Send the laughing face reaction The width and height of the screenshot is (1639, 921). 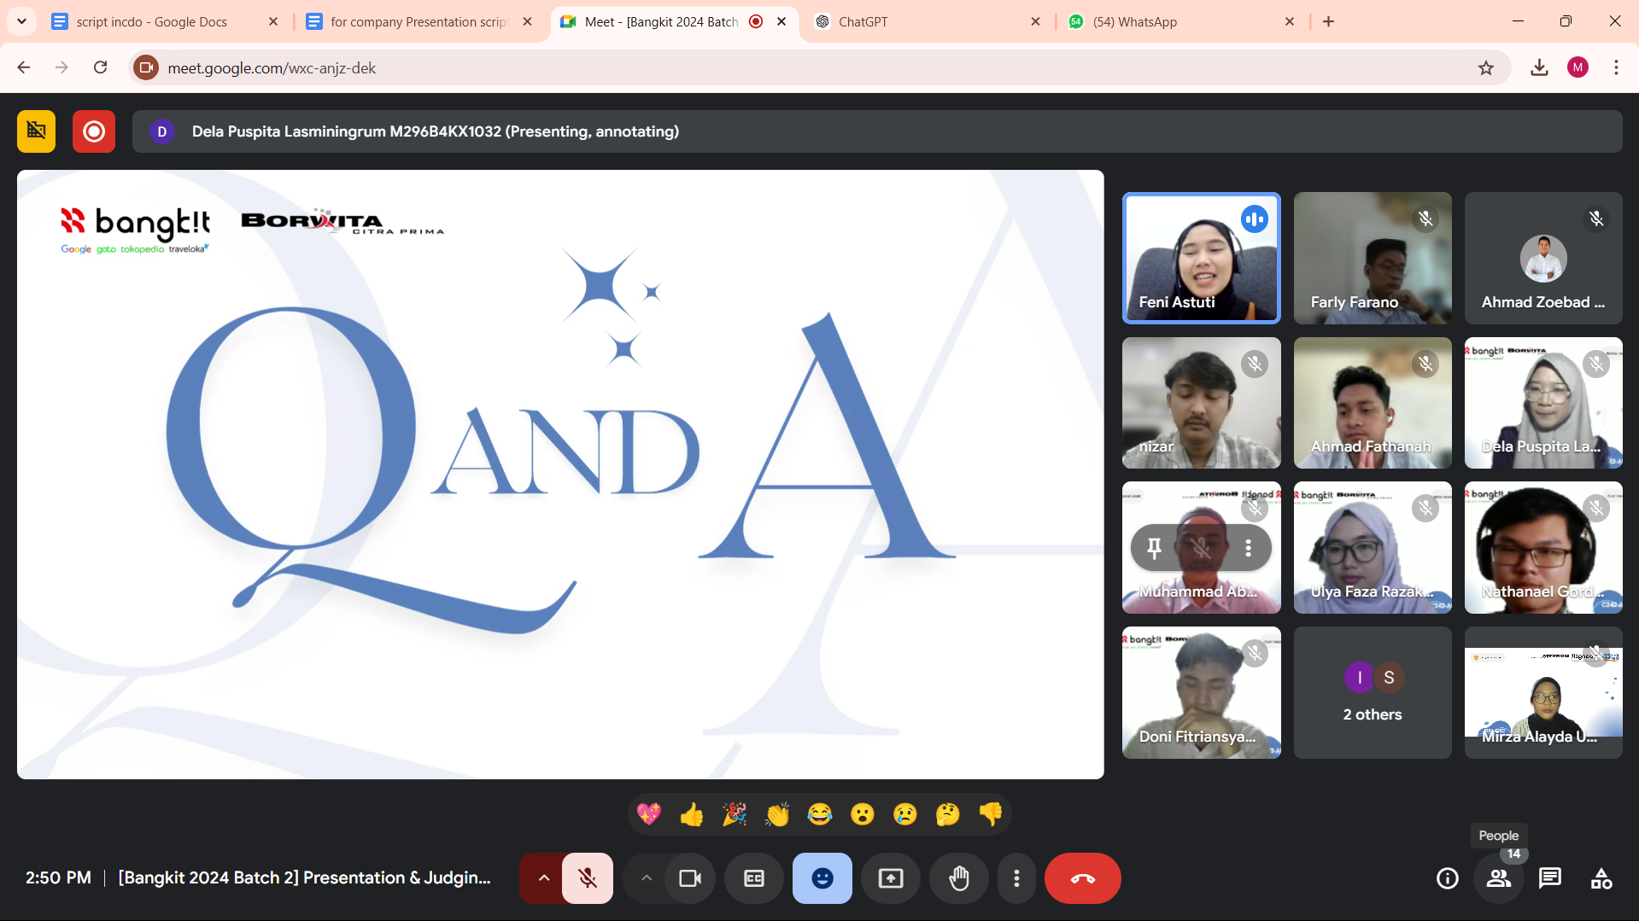coord(820,814)
